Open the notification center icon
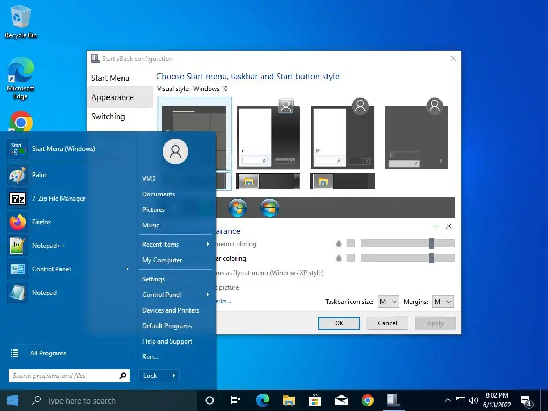The width and height of the screenshot is (548, 411). pos(526,401)
